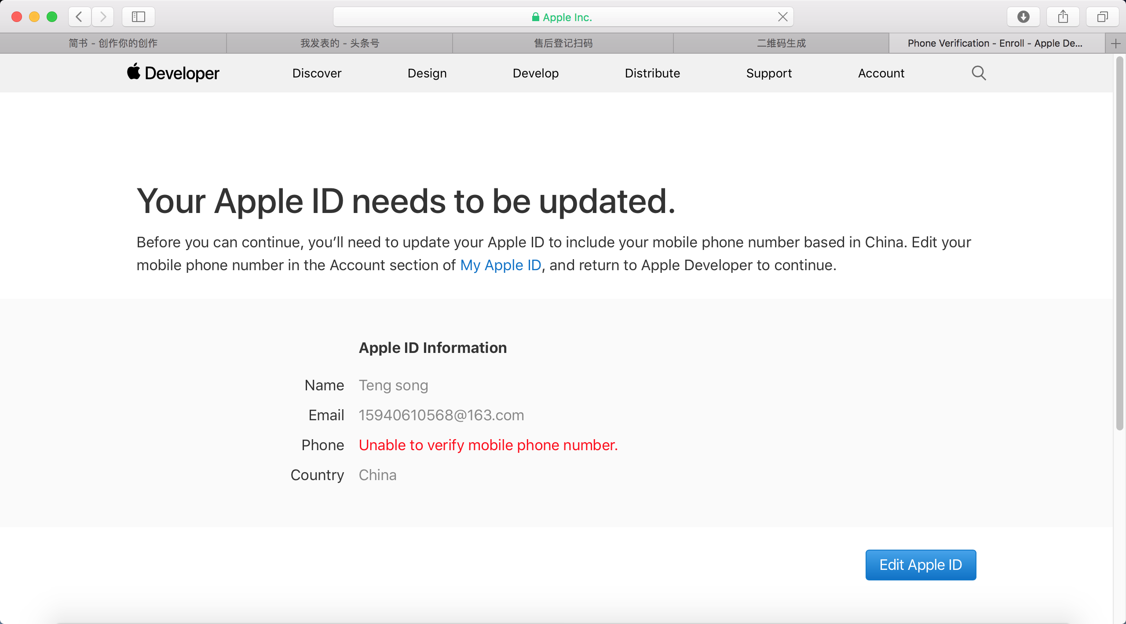Stop loading the page with the X
Screen dimensions: 1126x624
pyautogui.click(x=782, y=17)
